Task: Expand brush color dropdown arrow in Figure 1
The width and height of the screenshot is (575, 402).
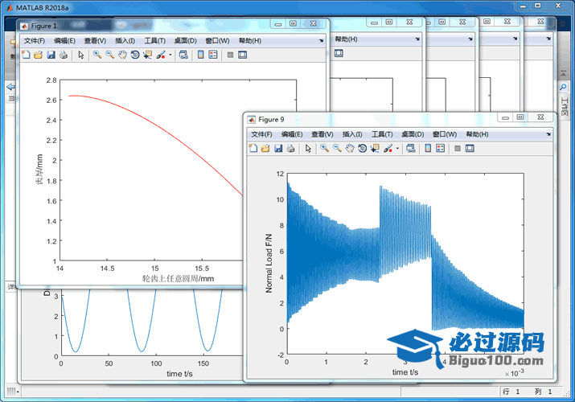Action: (x=170, y=55)
